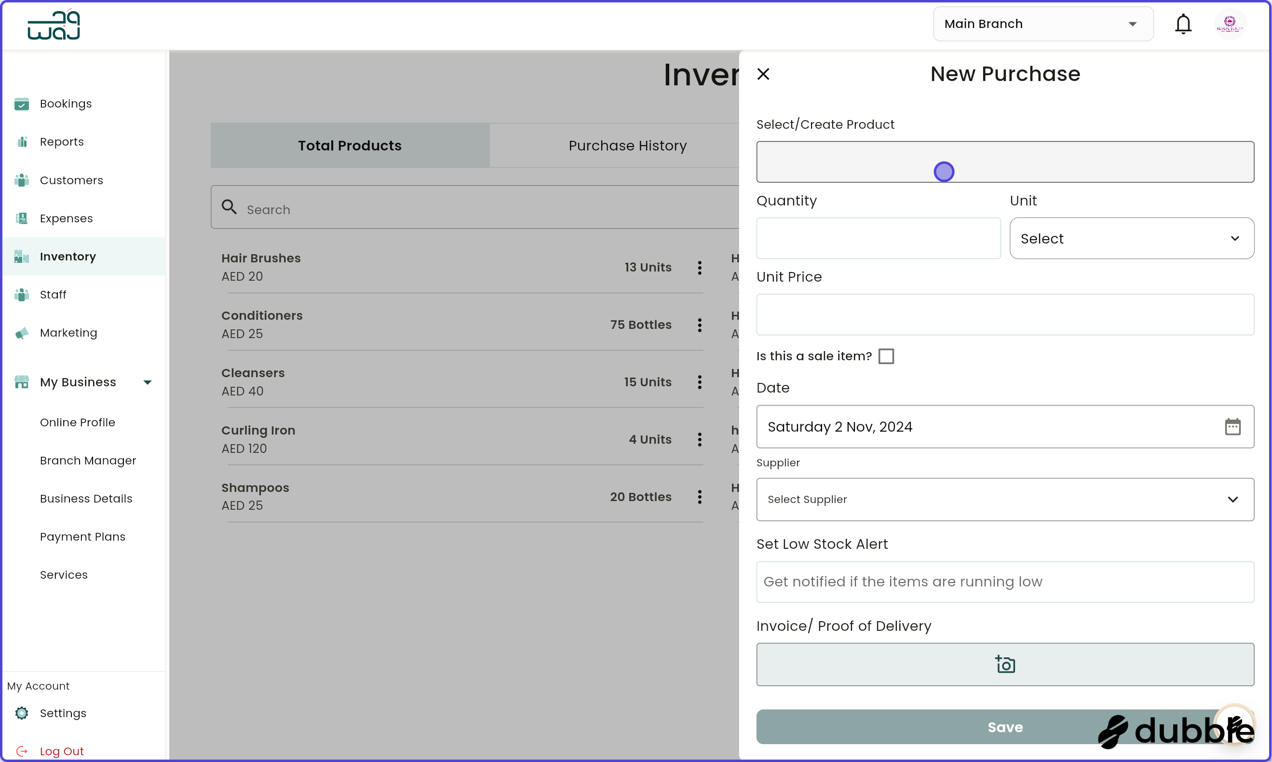This screenshot has width=1272, height=762.
Task: Check the 'Is this a sale item?' box
Action: 885,356
